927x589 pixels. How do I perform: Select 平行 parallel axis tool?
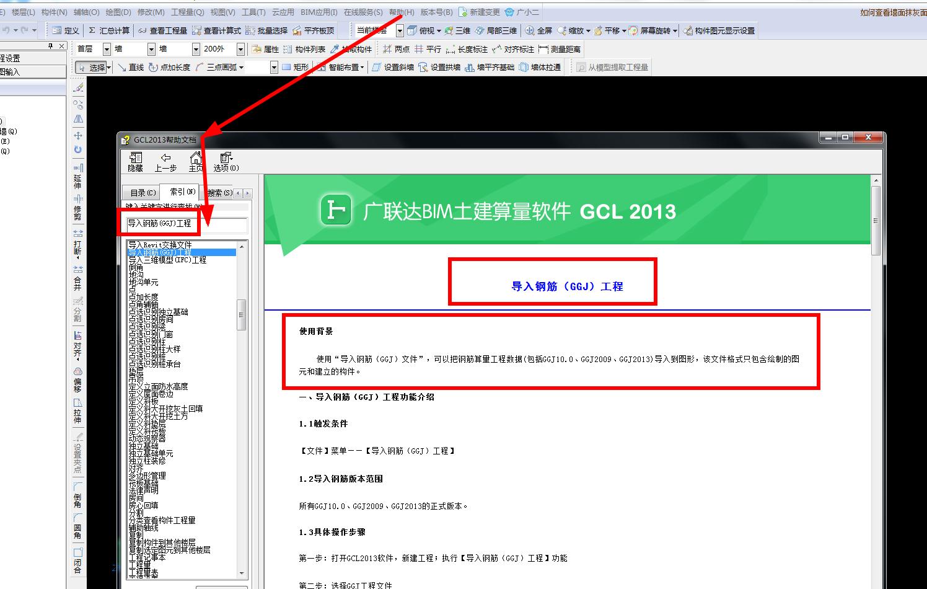(428, 49)
